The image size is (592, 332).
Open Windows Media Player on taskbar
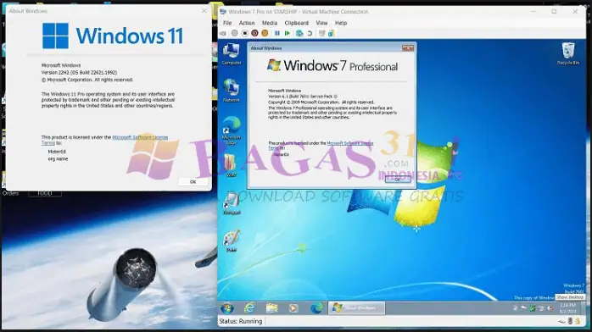pos(293,308)
